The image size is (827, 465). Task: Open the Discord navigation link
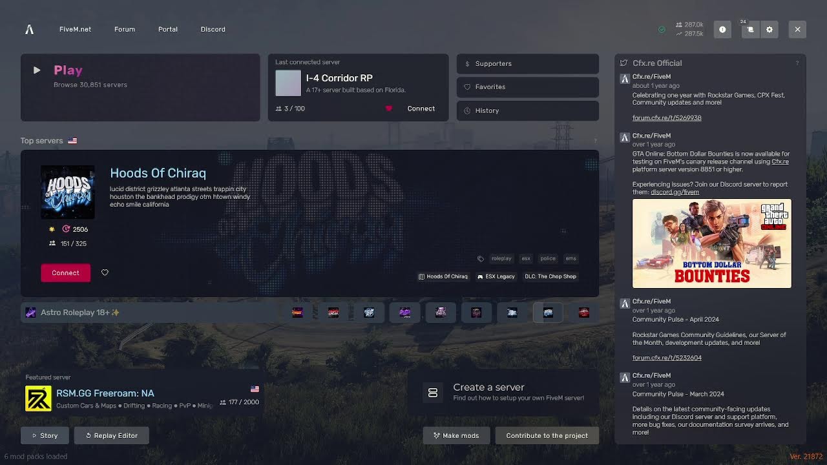point(213,30)
